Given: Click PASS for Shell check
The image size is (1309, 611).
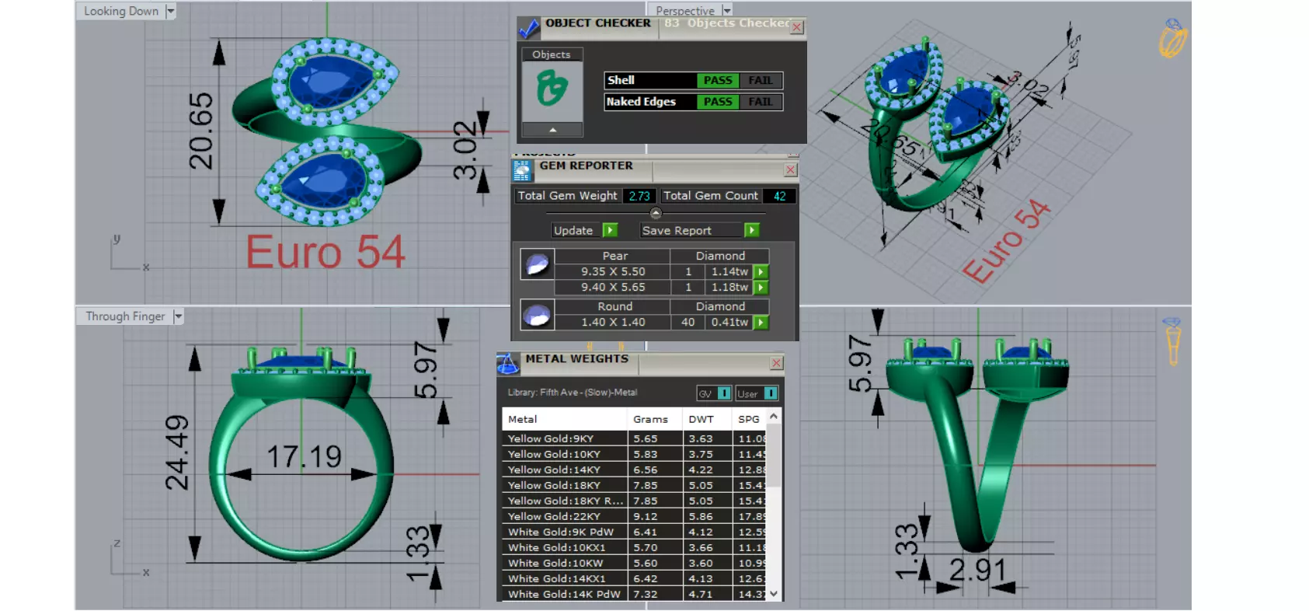Looking at the screenshot, I should (x=718, y=80).
